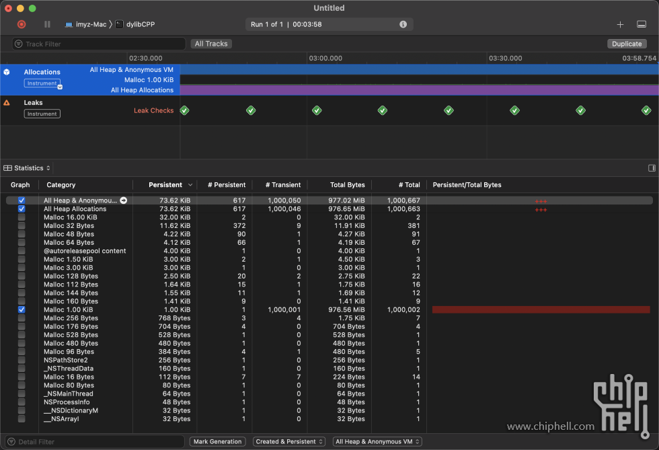Click the Duplicate button
659x450 pixels.
click(627, 44)
